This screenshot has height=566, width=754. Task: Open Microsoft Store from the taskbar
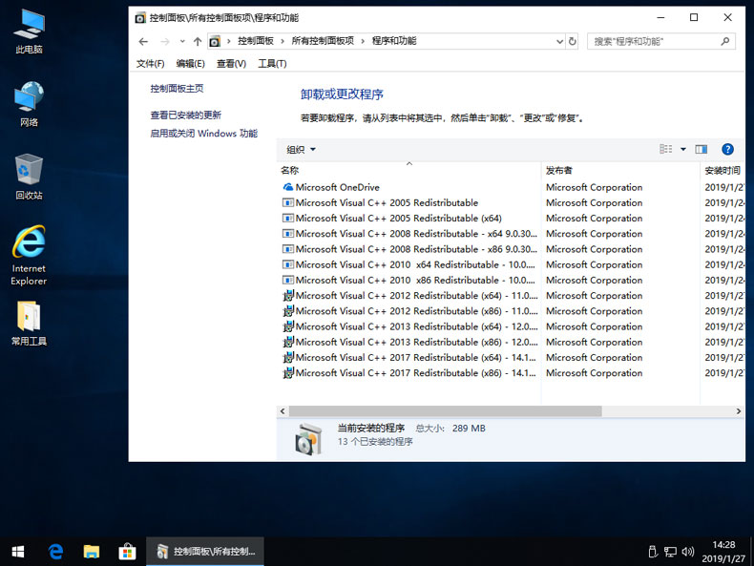point(127,552)
